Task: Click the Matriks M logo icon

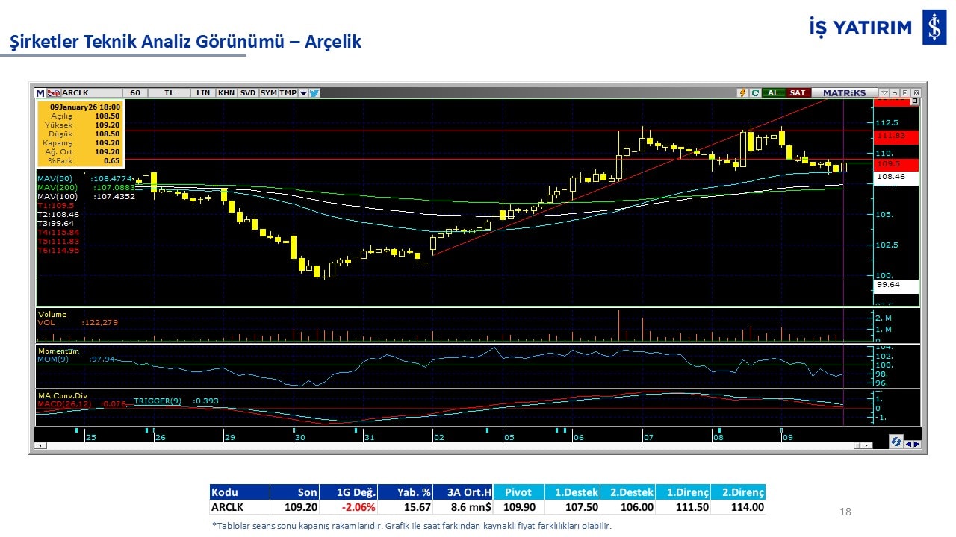Action: [x=40, y=93]
